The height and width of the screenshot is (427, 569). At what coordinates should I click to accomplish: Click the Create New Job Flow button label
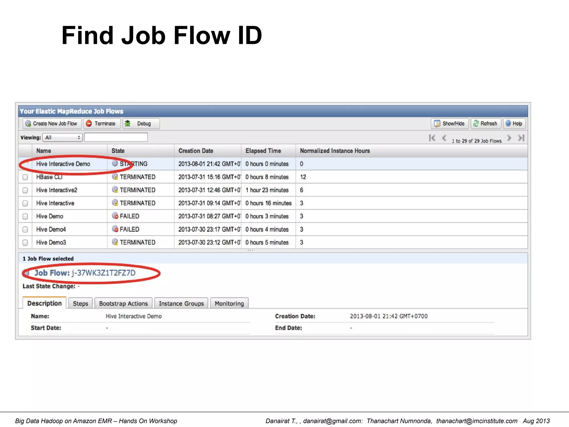click(x=55, y=123)
